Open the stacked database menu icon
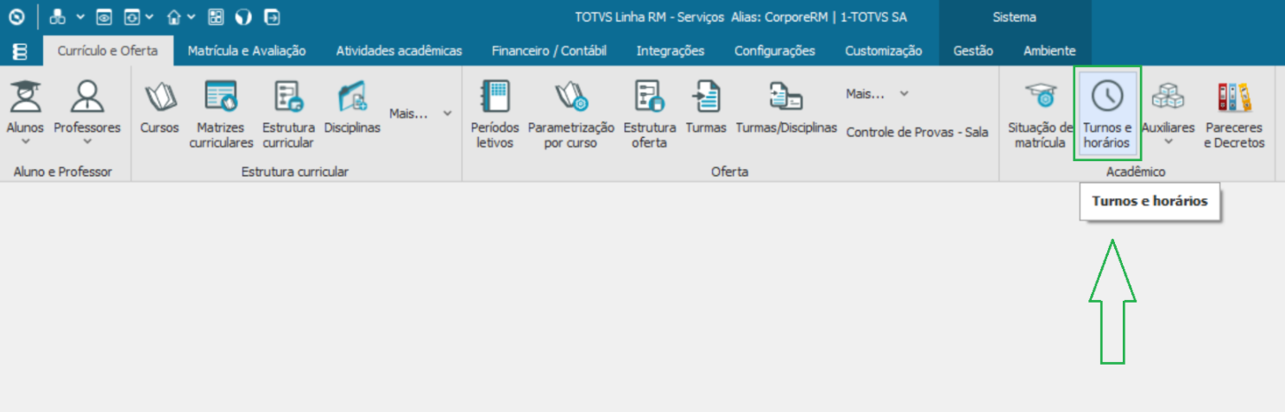 pos(20,51)
